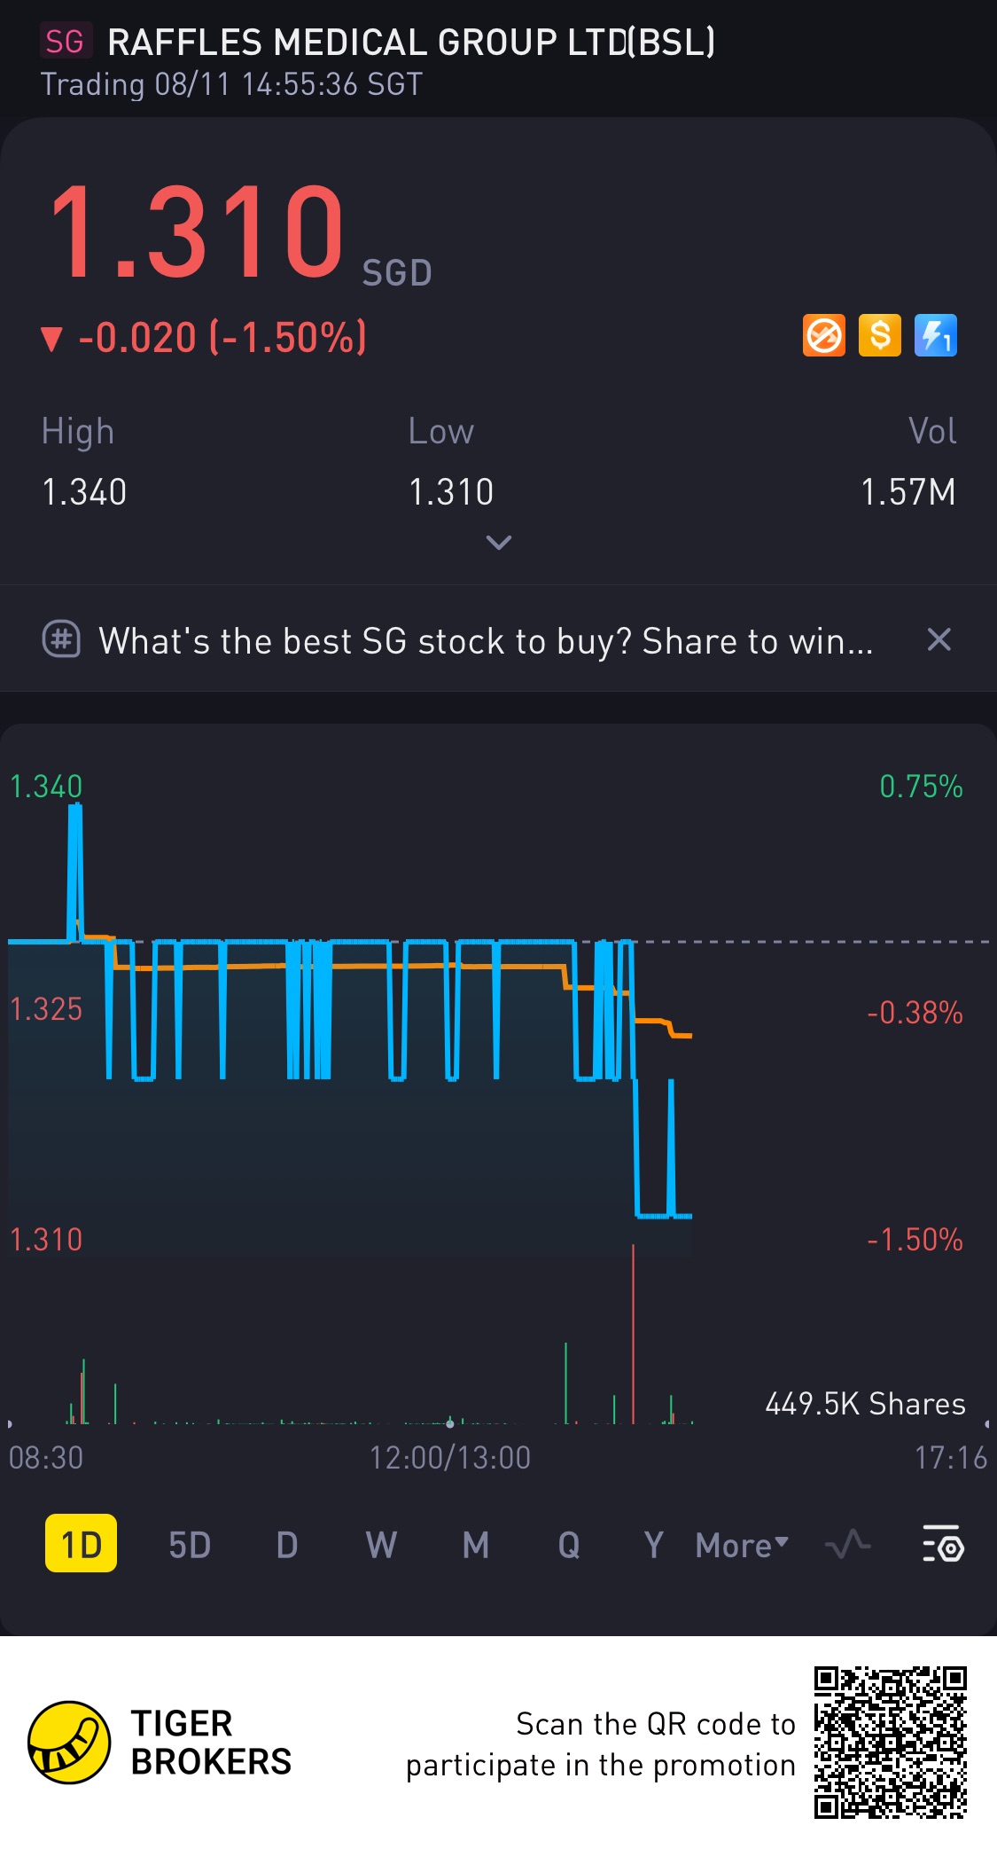Open chart settings icon beside the timeframes

click(943, 1545)
